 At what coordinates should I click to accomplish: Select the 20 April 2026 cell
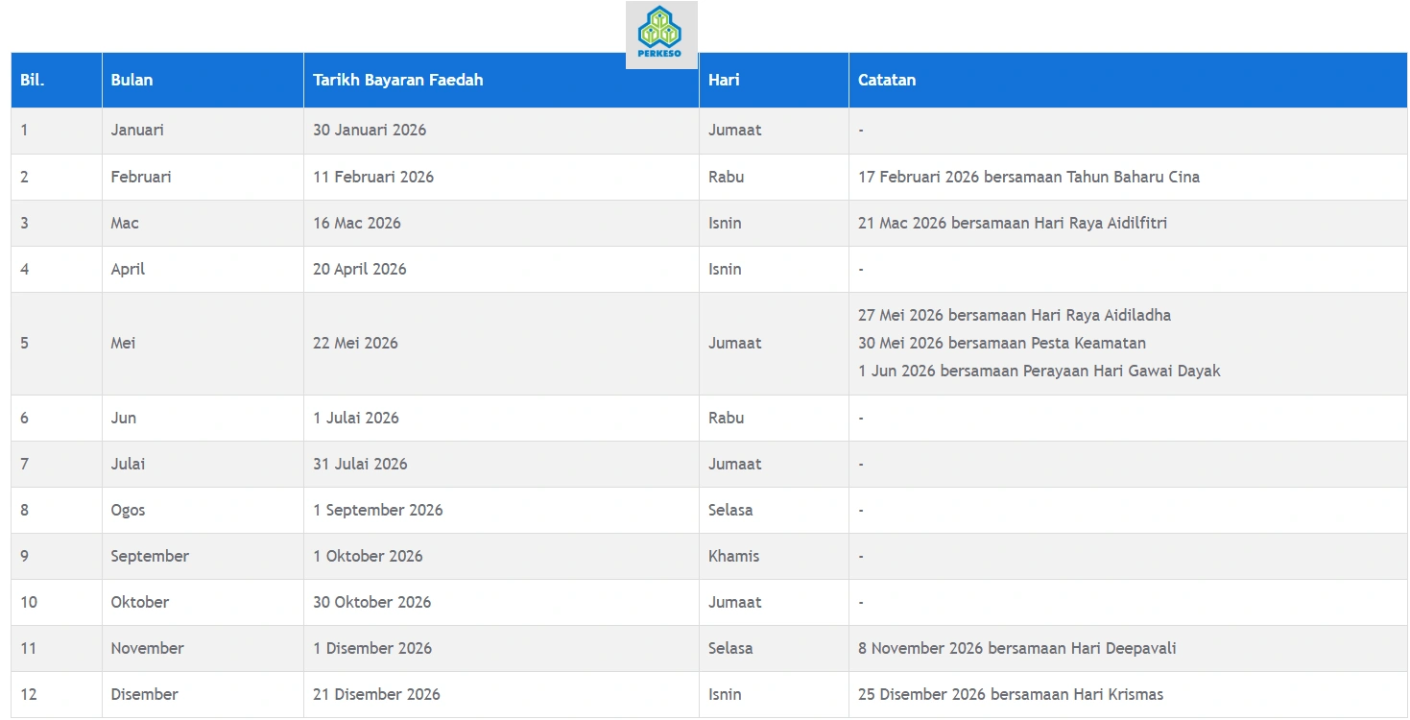click(x=359, y=269)
